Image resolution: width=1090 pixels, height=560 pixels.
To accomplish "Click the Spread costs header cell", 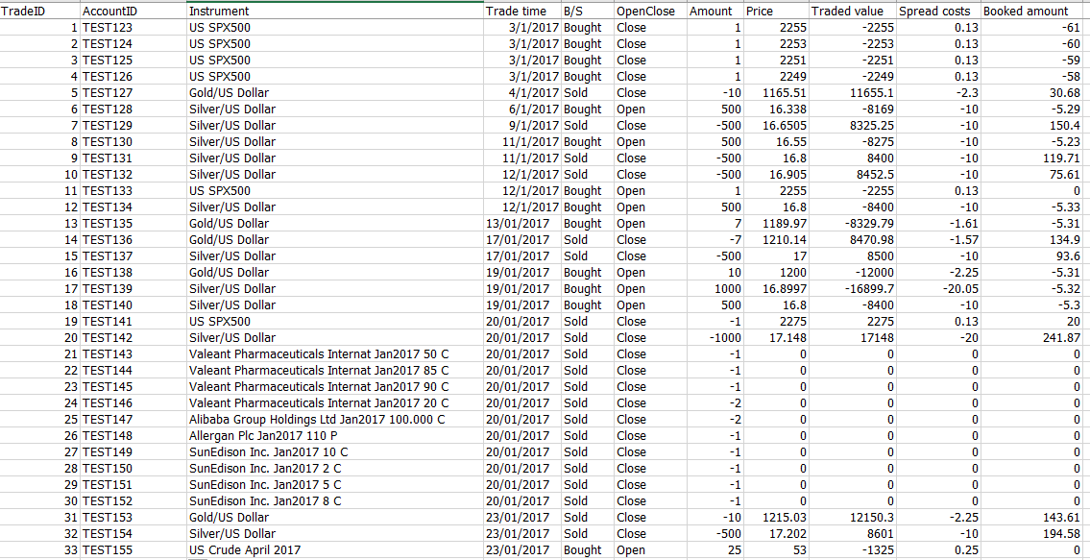I will [x=938, y=11].
